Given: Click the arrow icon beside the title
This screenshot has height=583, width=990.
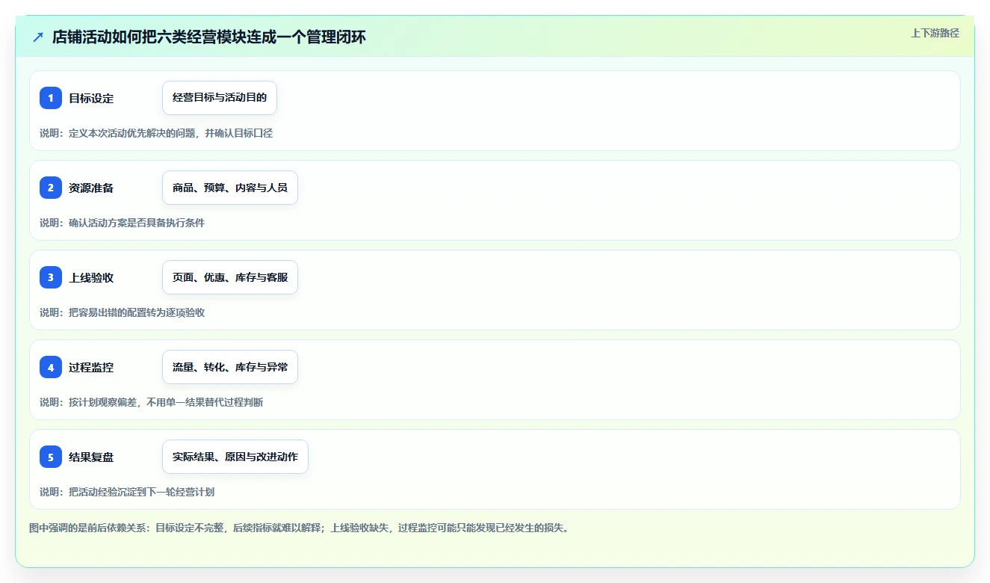Looking at the screenshot, I should pos(38,37).
